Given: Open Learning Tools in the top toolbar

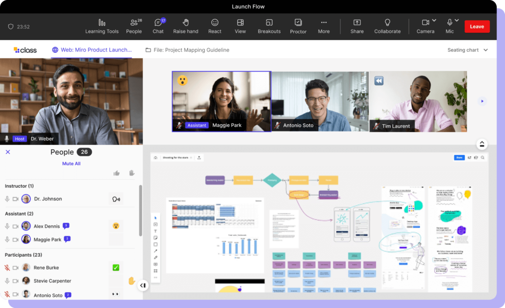Looking at the screenshot, I should [102, 23].
